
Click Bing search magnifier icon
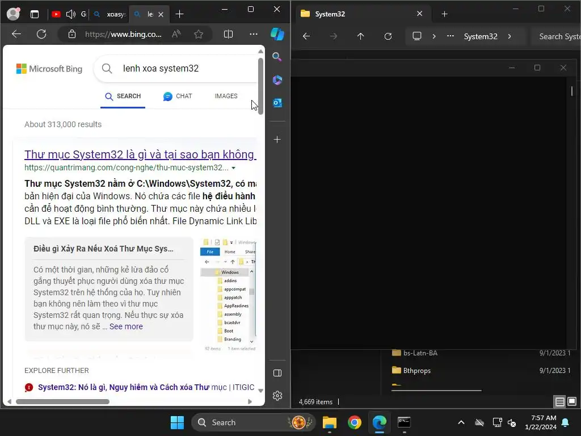coord(107,68)
